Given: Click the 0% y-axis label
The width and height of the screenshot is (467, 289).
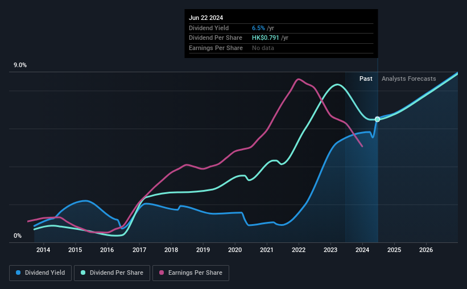Looking at the screenshot, I should 18,236.
